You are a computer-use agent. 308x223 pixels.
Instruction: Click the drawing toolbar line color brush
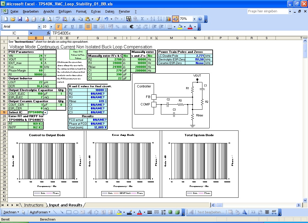point(129,212)
